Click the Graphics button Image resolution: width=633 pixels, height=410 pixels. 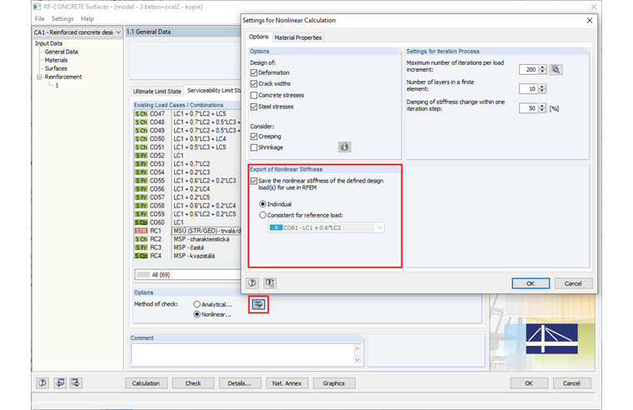pos(334,383)
